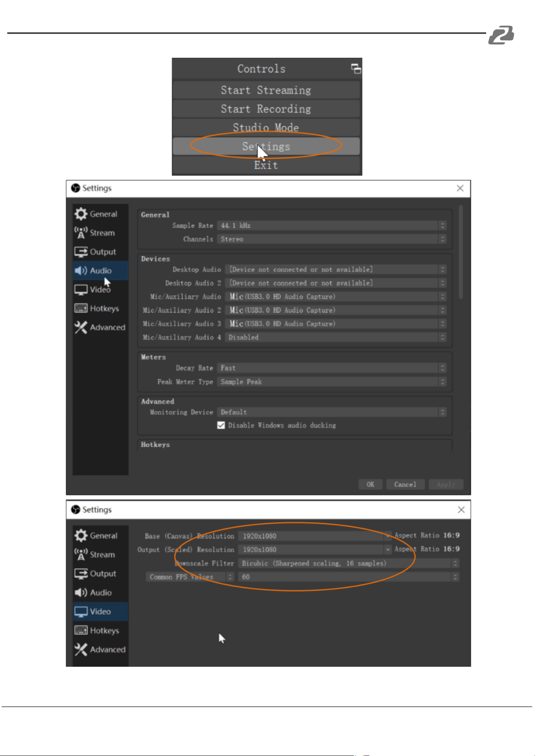
Task: Click Start Recording in Controls panel
Action: coord(266,109)
